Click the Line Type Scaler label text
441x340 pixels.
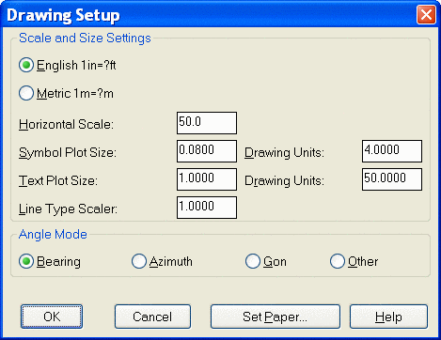pyautogui.click(x=68, y=209)
